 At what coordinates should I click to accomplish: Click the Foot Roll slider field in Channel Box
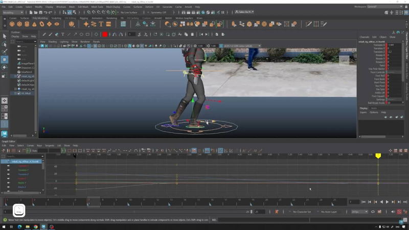[394, 76]
